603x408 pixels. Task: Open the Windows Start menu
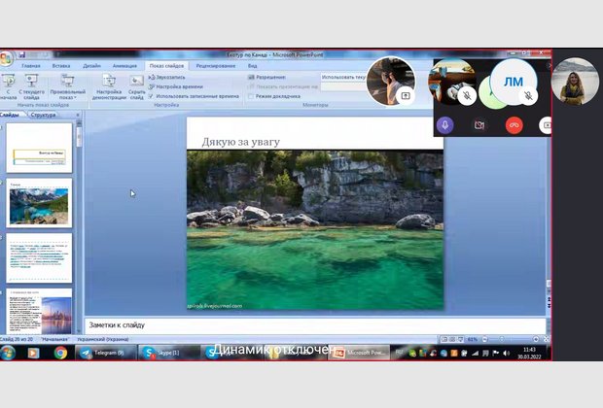pos(9,353)
